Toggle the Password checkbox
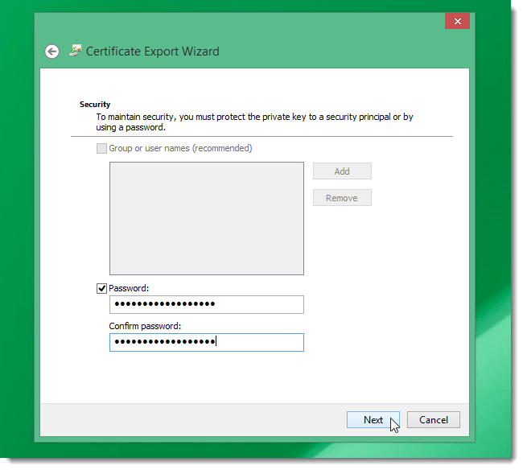This screenshot has height=470, width=523. [101, 289]
